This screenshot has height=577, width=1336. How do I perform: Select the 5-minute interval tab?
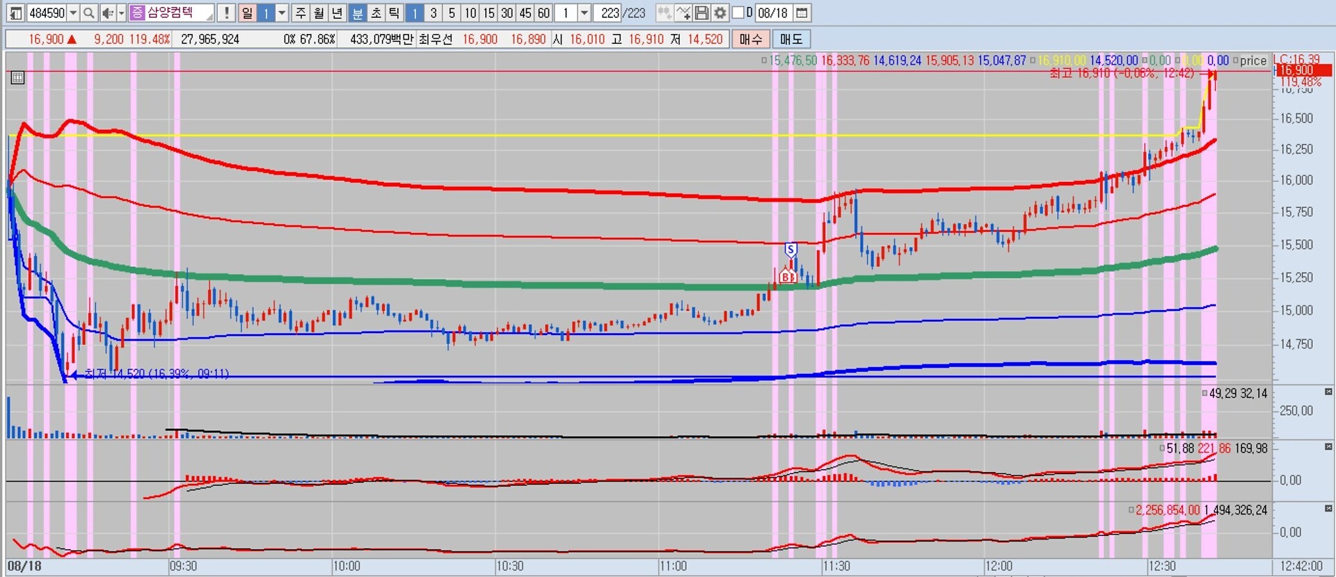coord(452,13)
